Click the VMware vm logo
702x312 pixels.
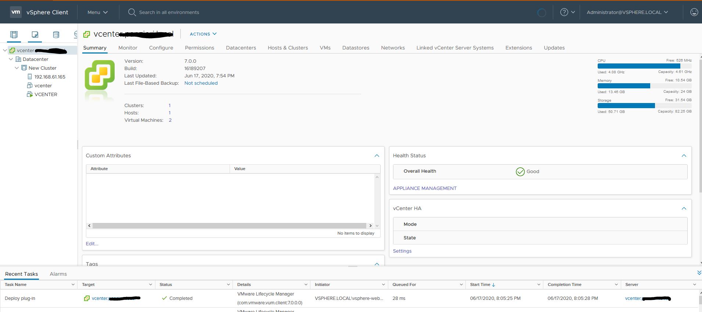point(16,12)
